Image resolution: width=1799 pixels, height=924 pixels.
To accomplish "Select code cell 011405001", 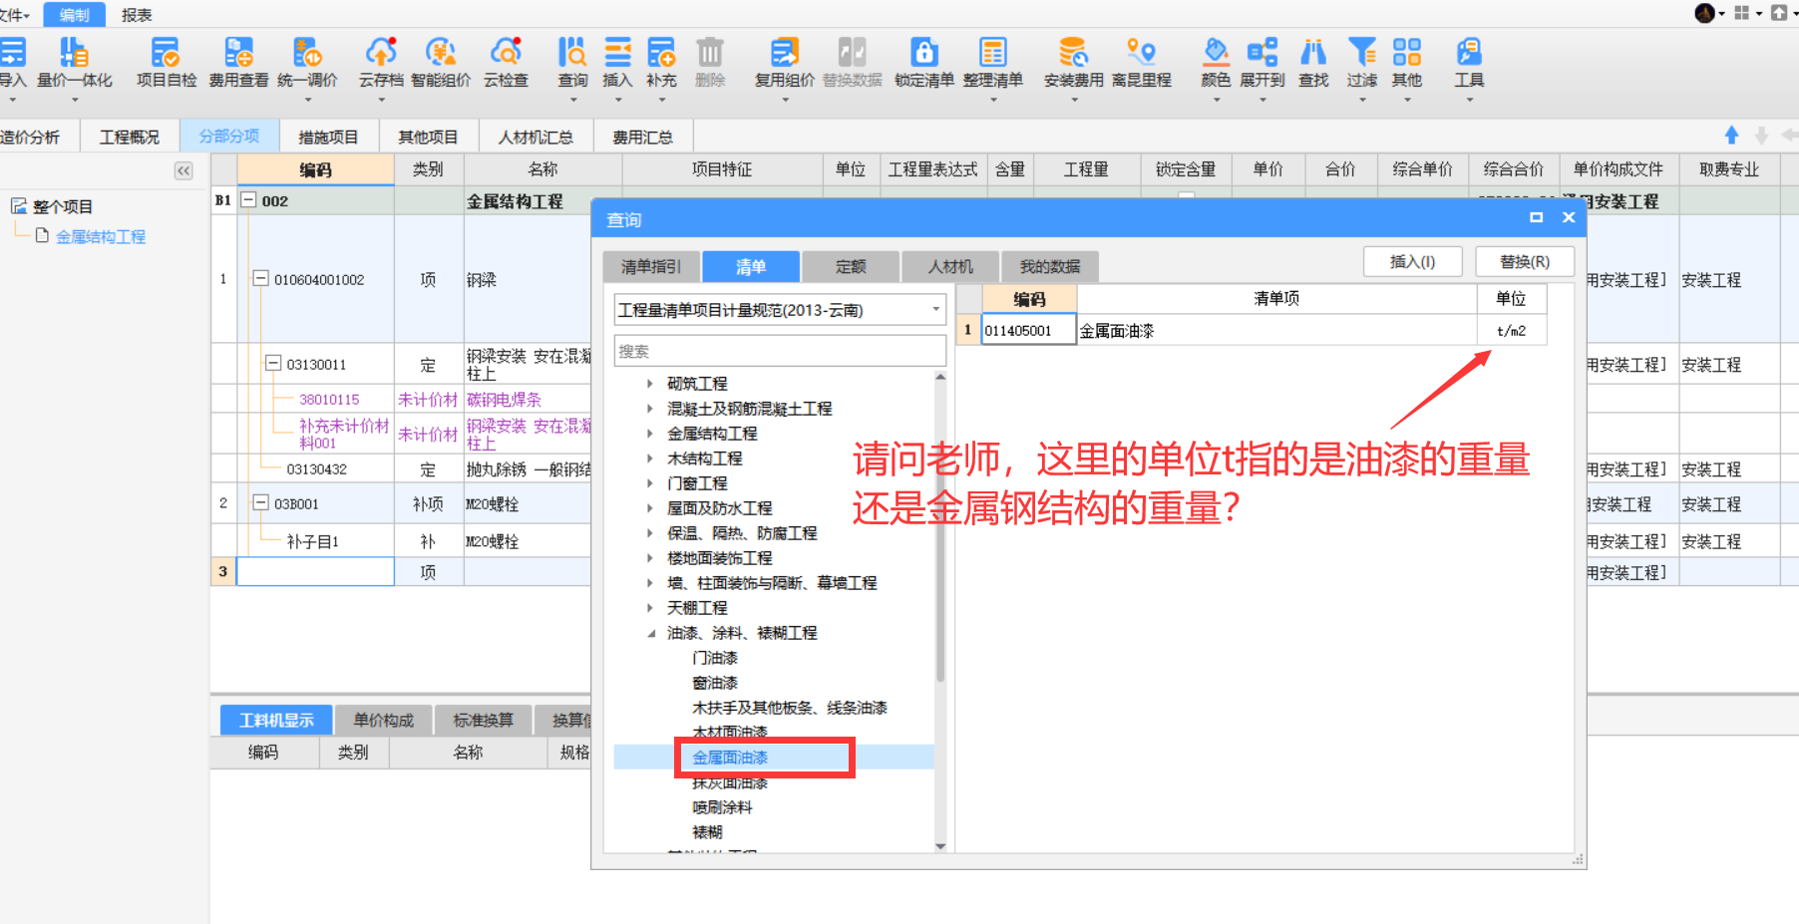I will (x=1029, y=330).
